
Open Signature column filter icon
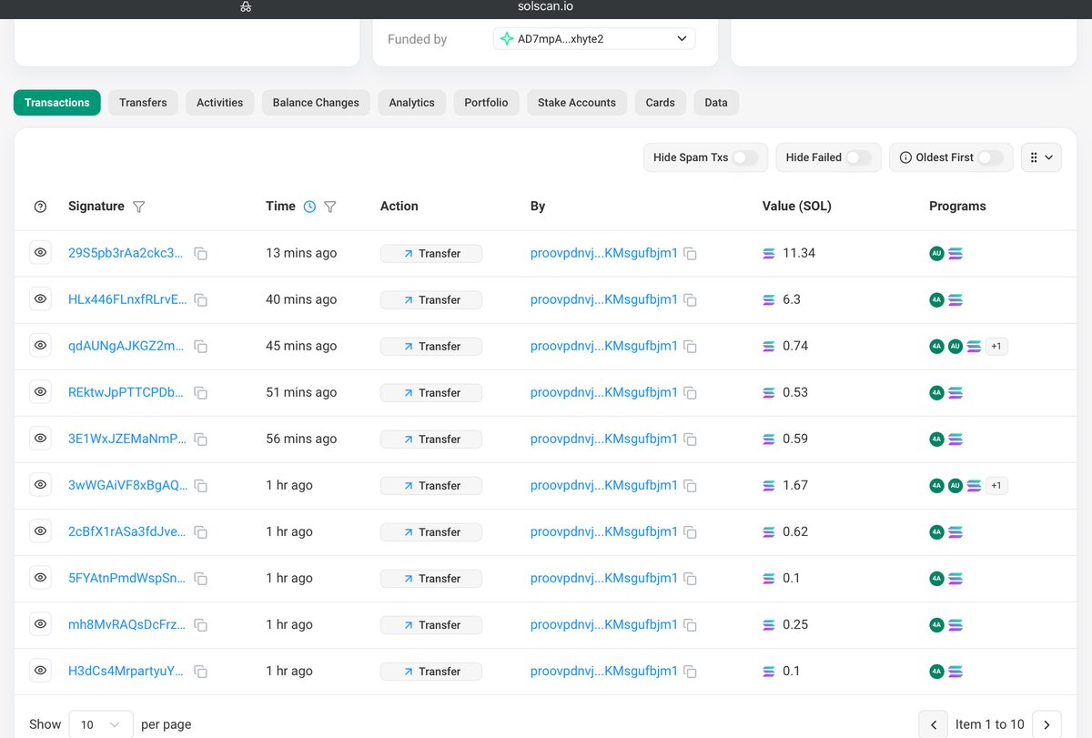[x=138, y=207]
